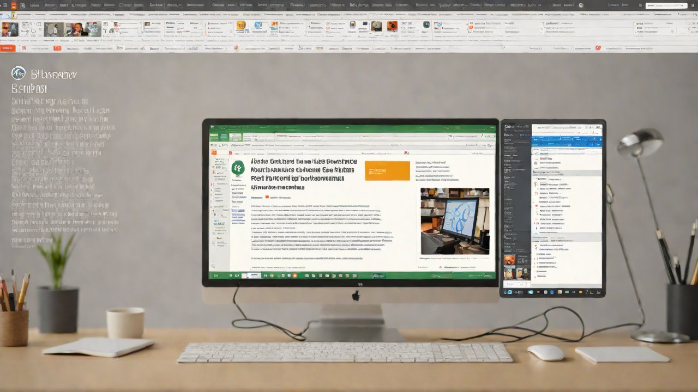
Task: Click the red circular icon in lower toolbar
Action: coord(598,48)
